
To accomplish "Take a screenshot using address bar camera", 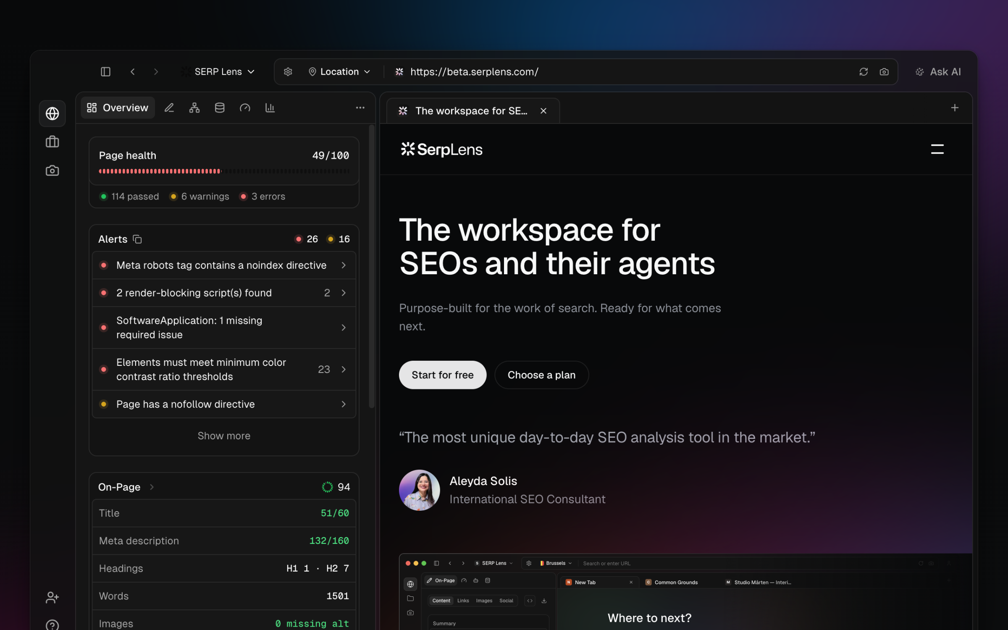I will (884, 72).
